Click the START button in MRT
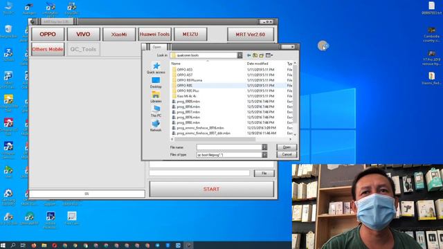Viewport: 443px width, 249px height. 211,189
